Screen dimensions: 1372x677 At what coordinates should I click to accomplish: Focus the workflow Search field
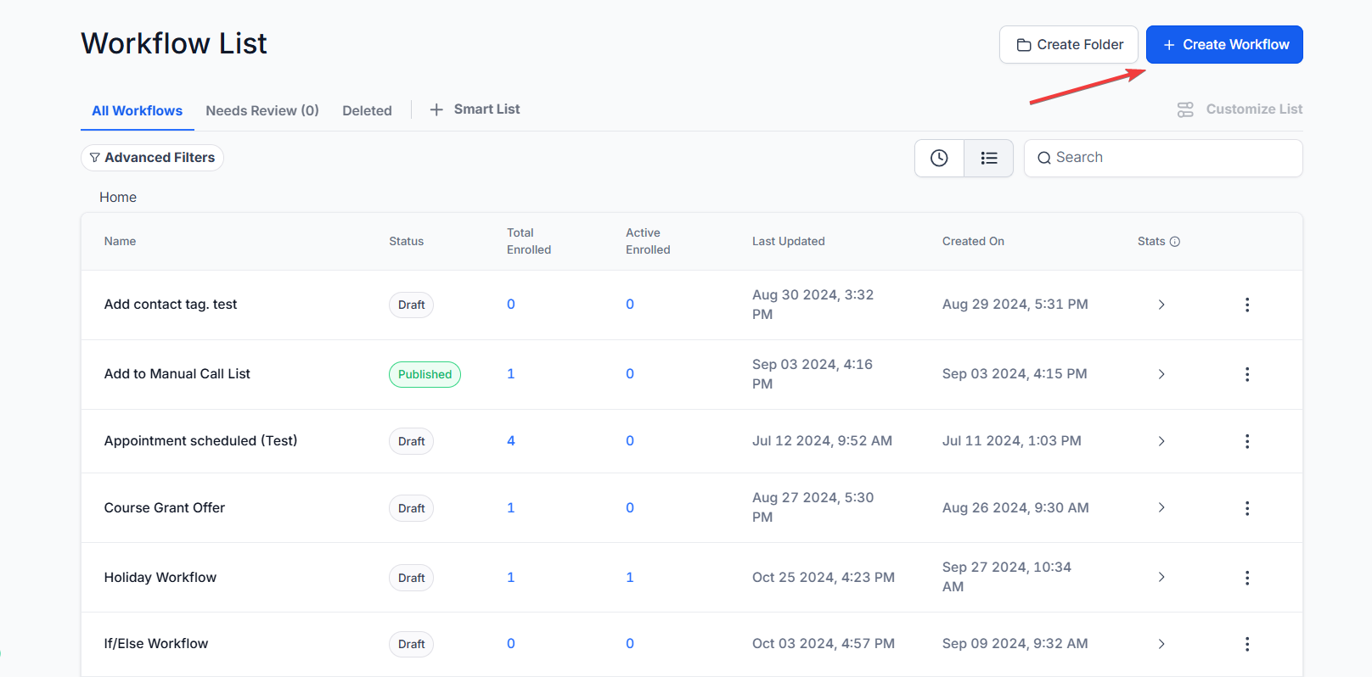click(1172, 158)
